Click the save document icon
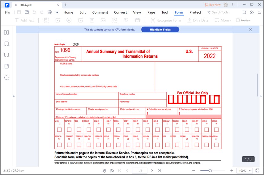The height and width of the screenshot is (175, 264). (19, 12)
